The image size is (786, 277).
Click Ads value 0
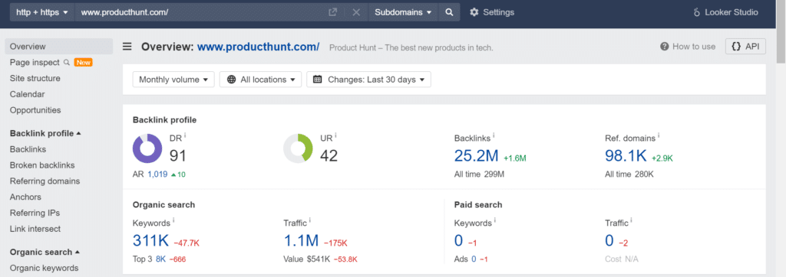coord(473,259)
